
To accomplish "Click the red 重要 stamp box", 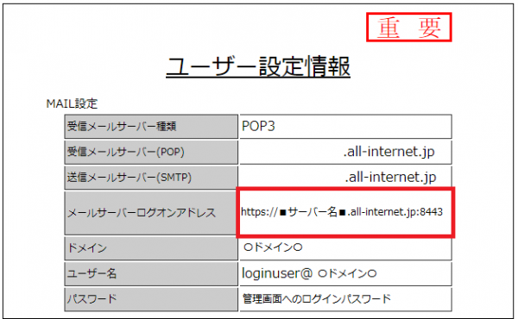I will tap(408, 28).
